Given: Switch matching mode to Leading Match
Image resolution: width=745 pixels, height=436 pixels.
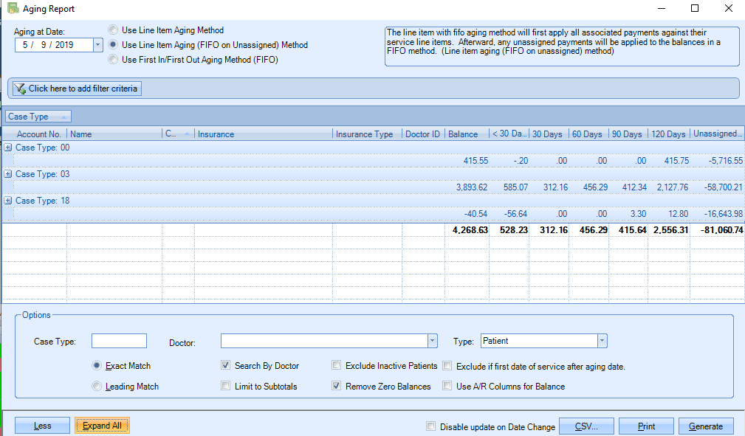Looking at the screenshot, I should click(97, 386).
